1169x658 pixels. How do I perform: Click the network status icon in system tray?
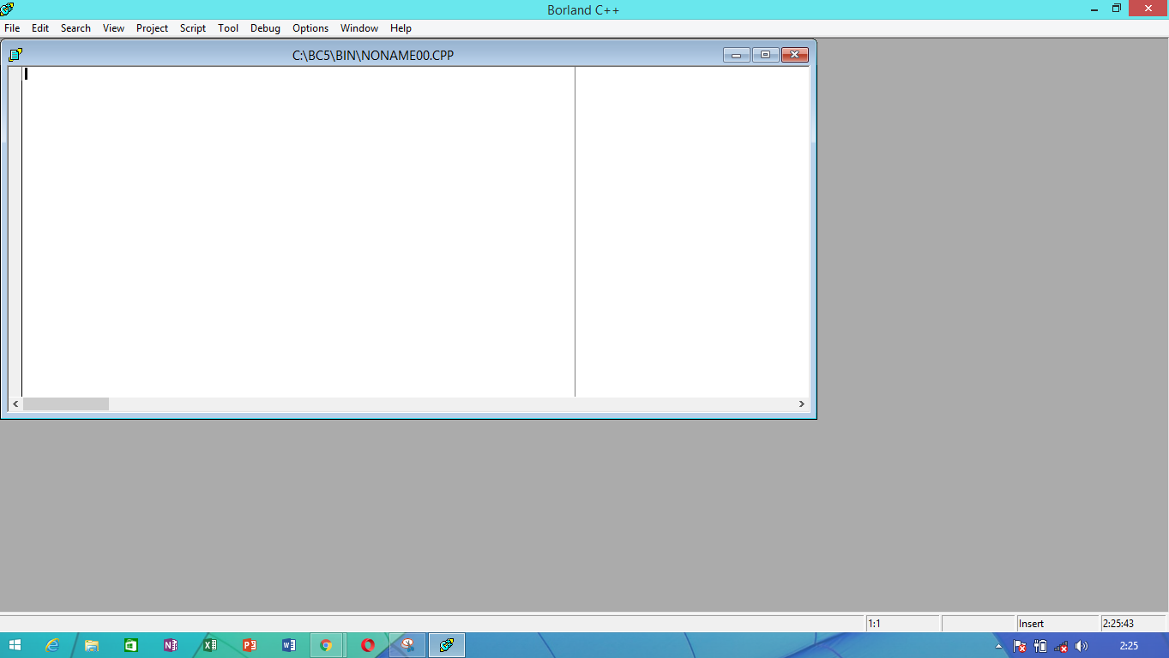tap(1061, 645)
